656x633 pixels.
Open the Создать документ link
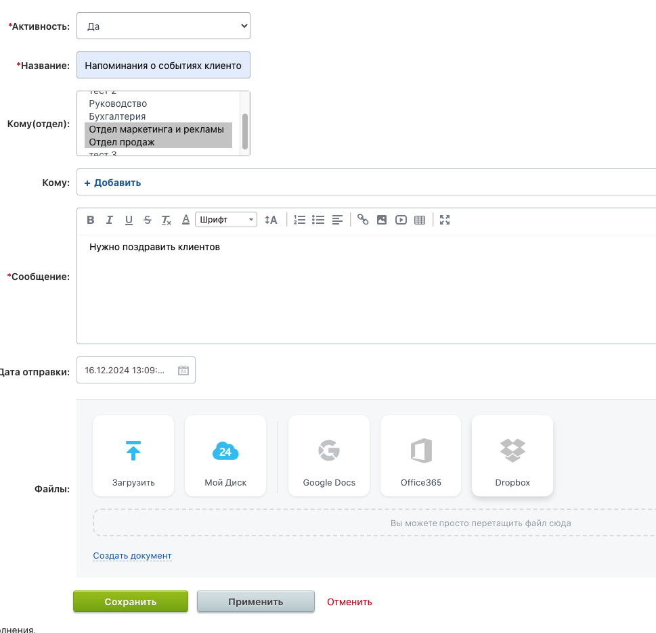pyautogui.click(x=132, y=556)
